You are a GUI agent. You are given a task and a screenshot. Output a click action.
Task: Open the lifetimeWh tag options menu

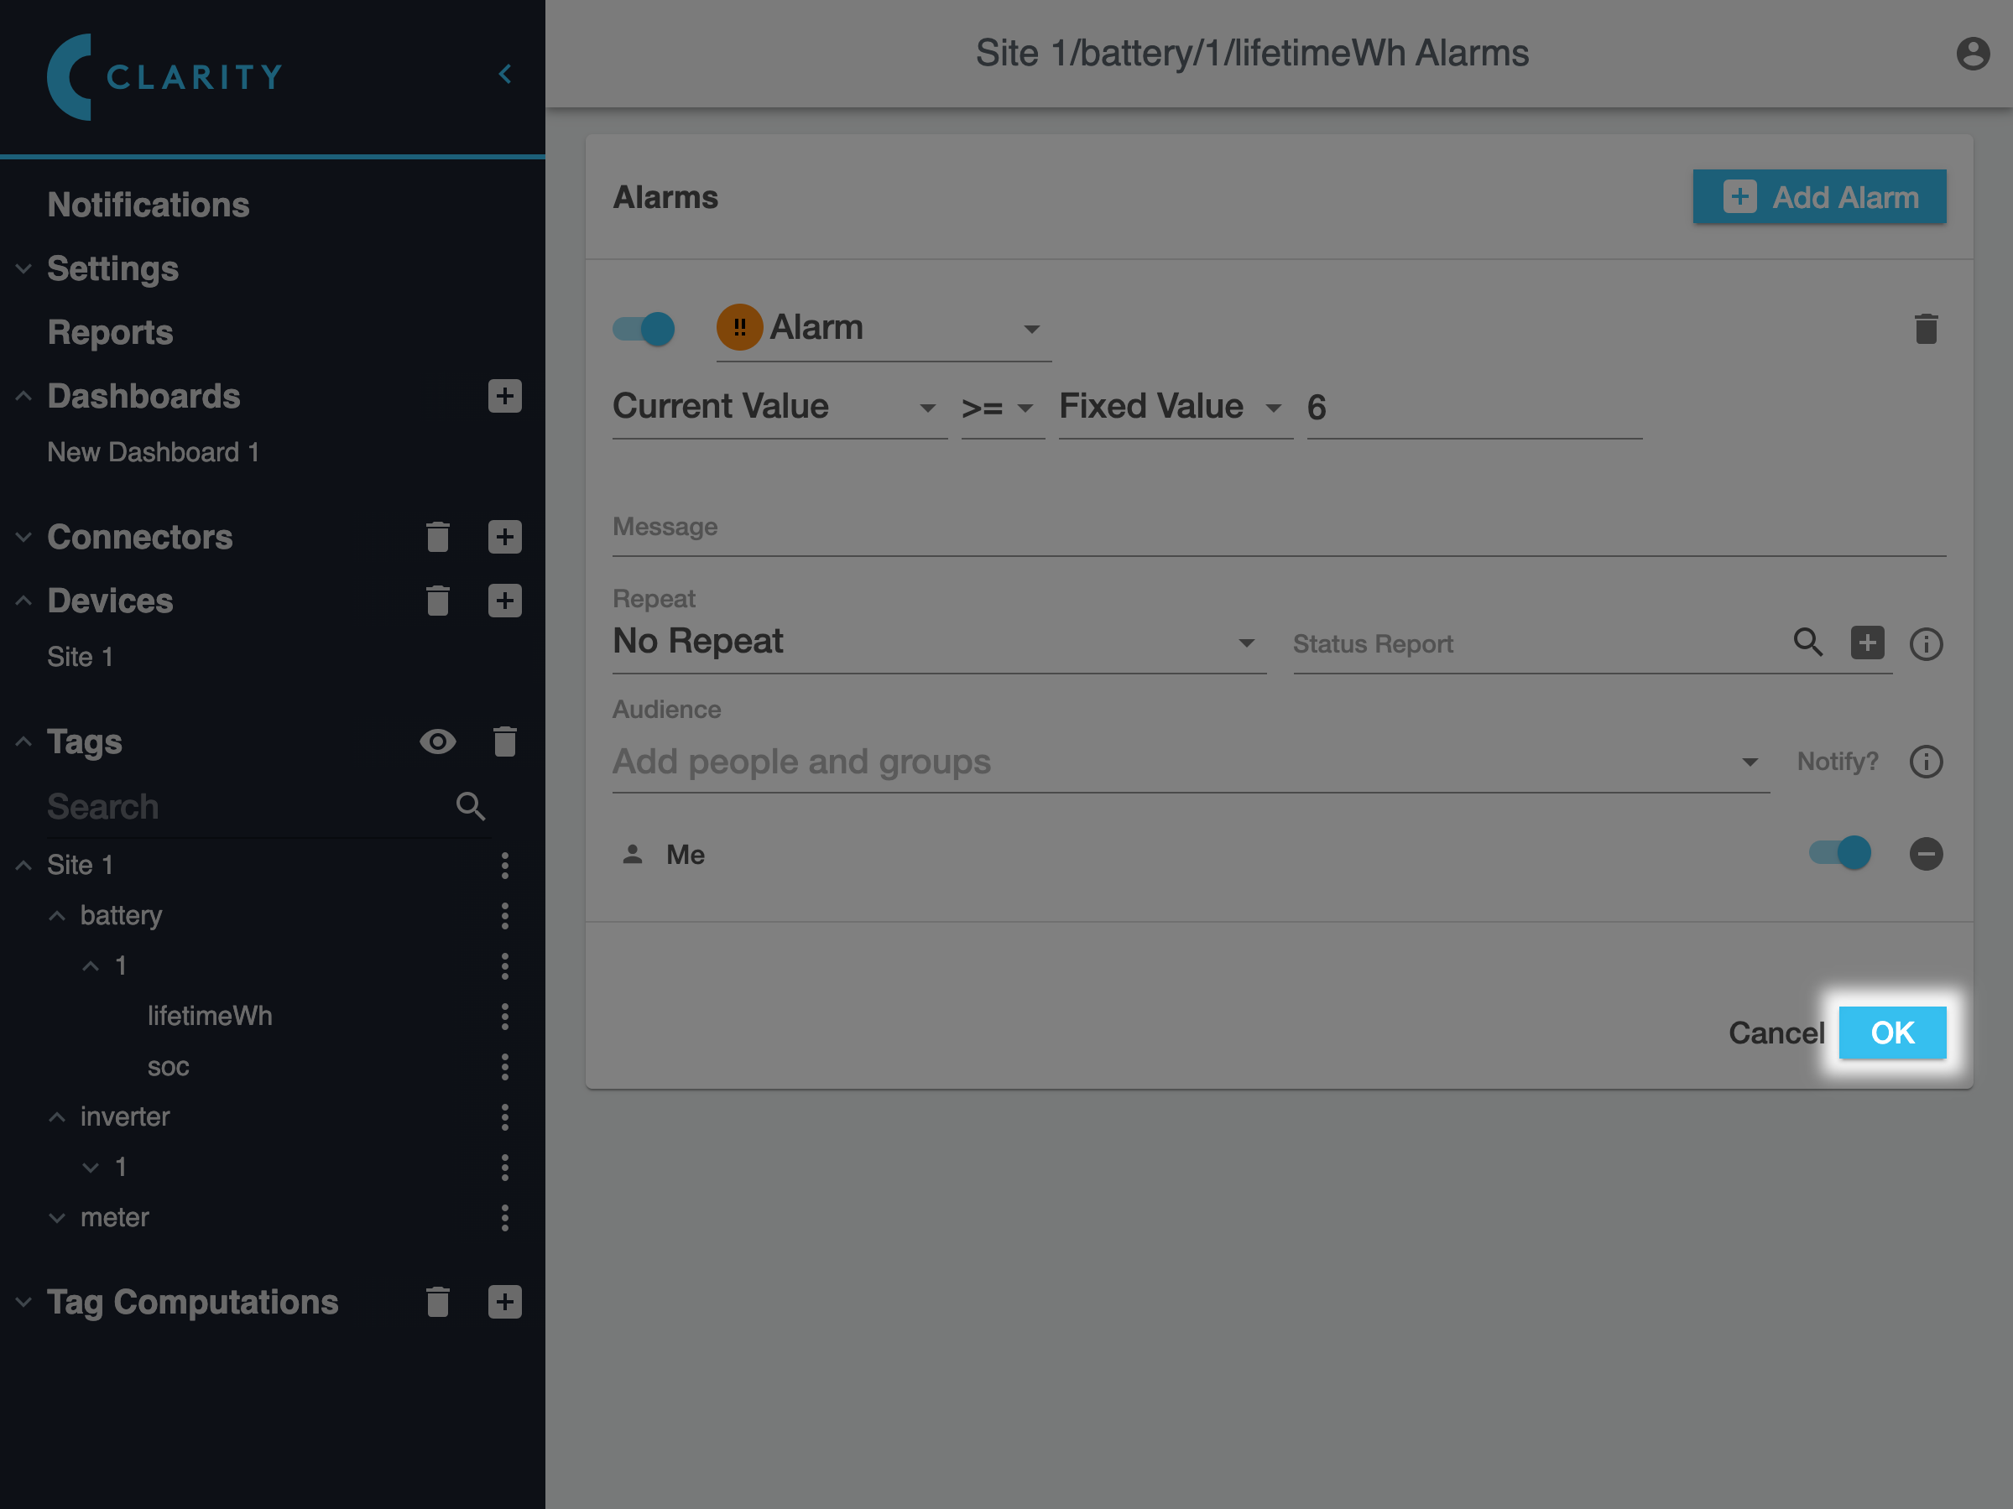click(x=504, y=1016)
